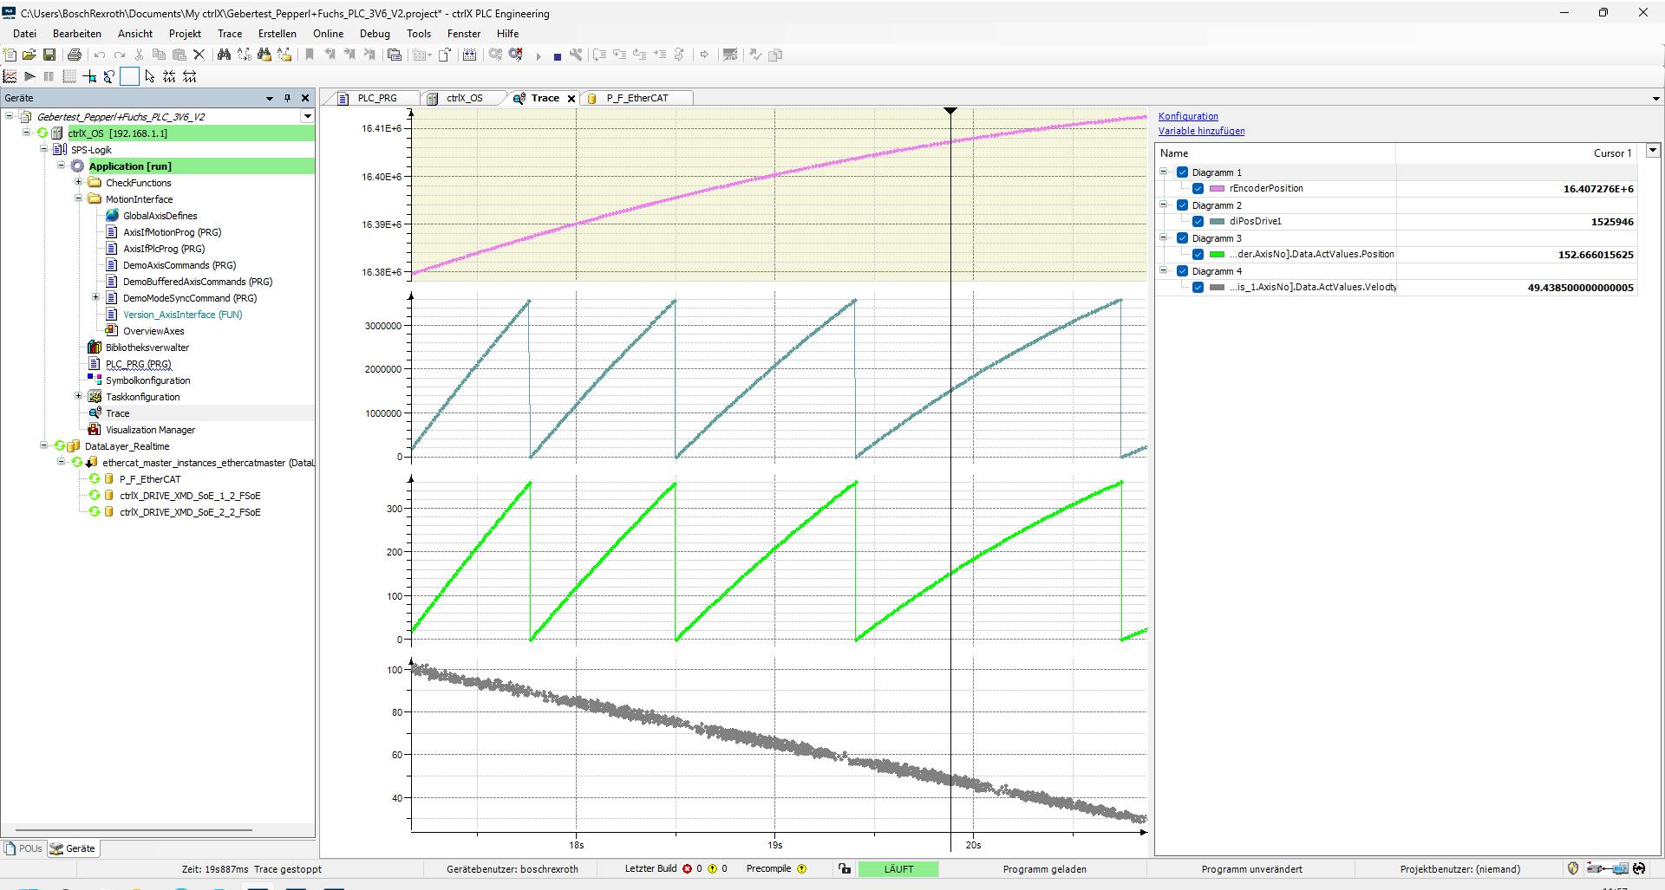
Task: Click the trace Start play icon
Action: [29, 77]
